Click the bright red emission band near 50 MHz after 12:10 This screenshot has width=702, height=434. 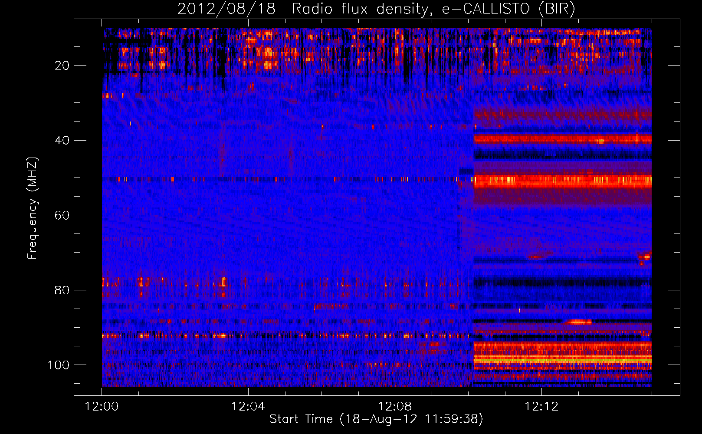(562, 181)
